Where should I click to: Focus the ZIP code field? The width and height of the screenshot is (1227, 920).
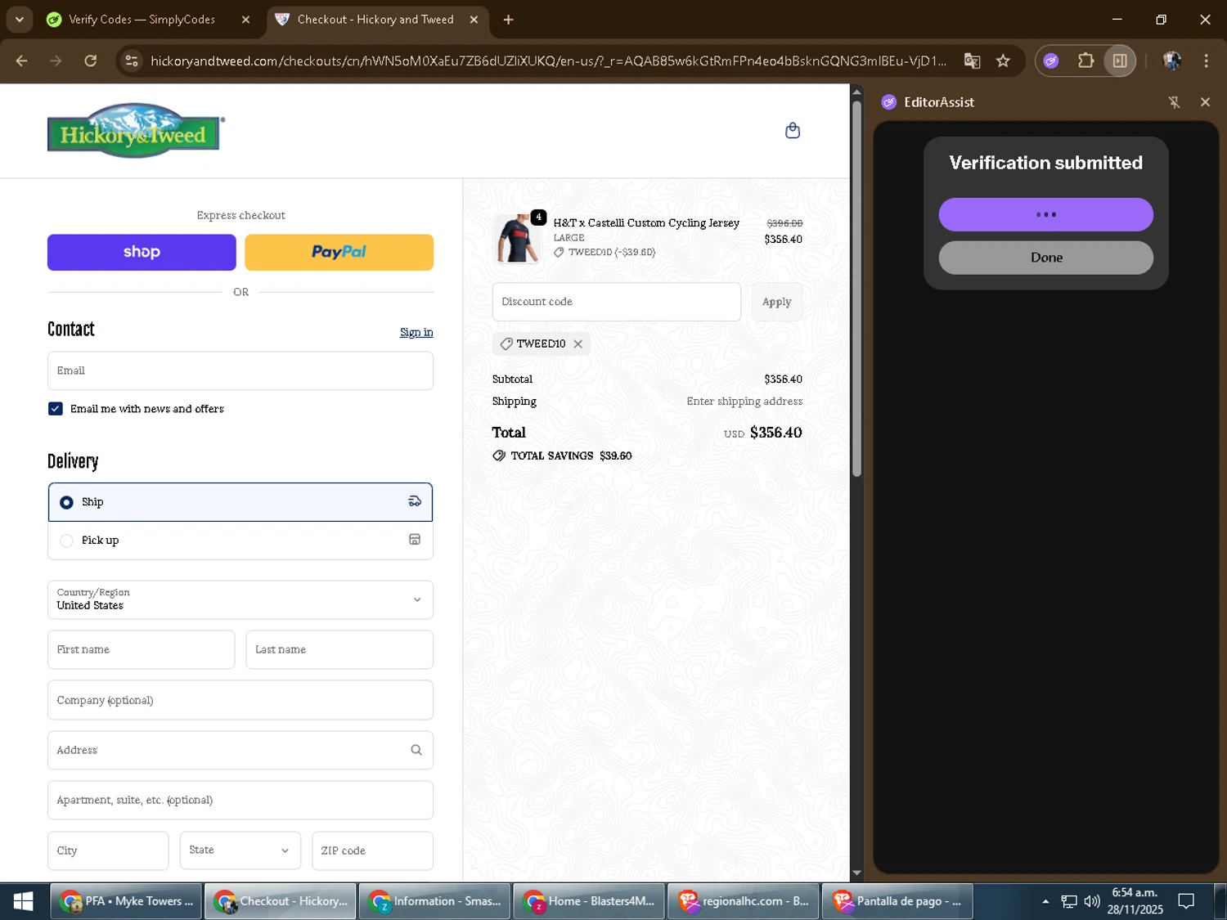tap(372, 850)
